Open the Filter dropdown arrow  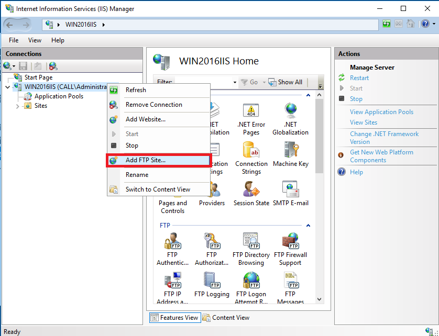[235, 82]
